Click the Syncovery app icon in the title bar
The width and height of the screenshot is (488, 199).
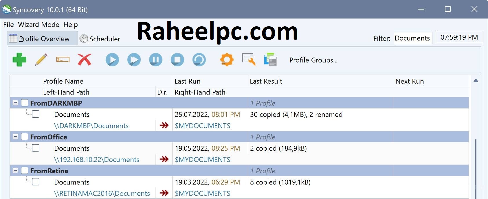pos(6,9)
